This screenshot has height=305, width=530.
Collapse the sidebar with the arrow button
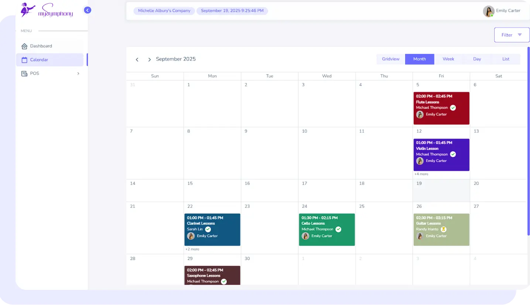pos(88,10)
